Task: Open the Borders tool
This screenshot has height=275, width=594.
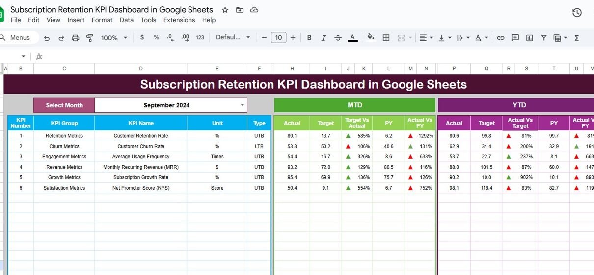Action: tap(386, 38)
